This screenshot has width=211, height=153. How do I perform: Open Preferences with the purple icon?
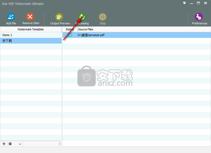pos(199,17)
